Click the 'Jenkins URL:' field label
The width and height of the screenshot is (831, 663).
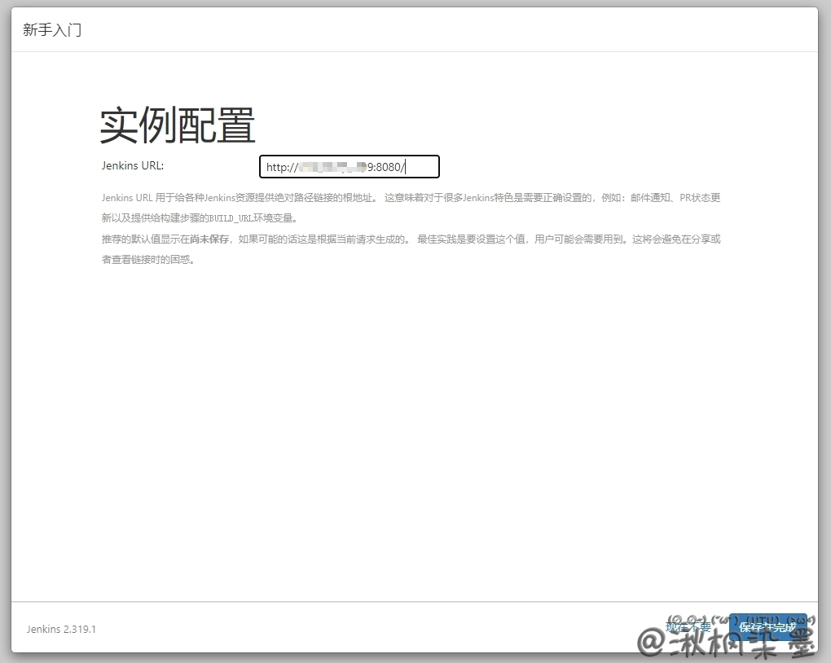133,165
